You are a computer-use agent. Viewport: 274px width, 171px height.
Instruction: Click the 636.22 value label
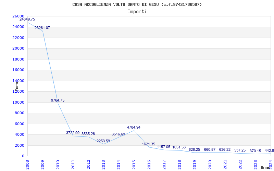(x=225, y=149)
